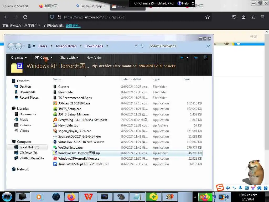This screenshot has height=202, width=269.
Task: Click the Downloads breadcrumb
Action: point(94,46)
